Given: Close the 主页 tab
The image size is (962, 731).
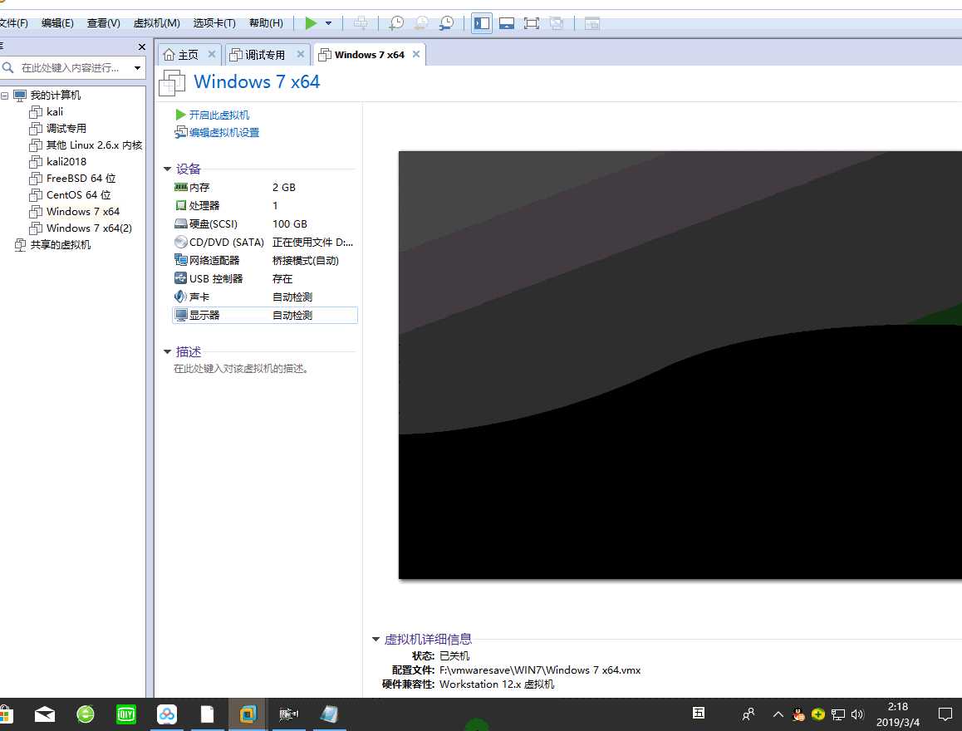Looking at the screenshot, I should tap(212, 54).
